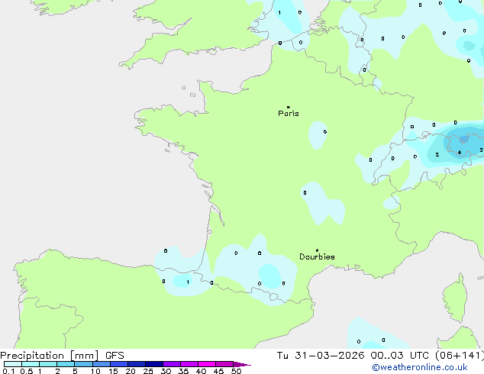Select the legend swatch between 2 and 5

[x=66, y=364]
